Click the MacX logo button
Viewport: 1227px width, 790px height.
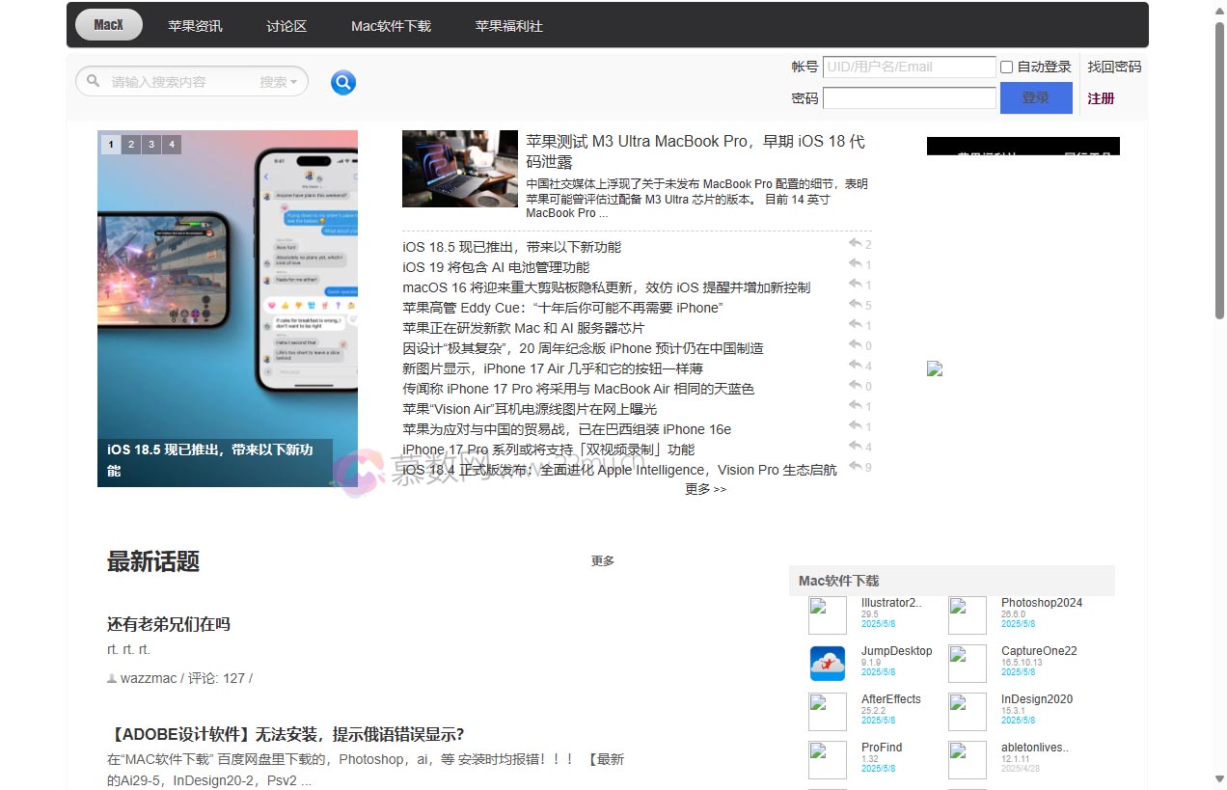(109, 25)
